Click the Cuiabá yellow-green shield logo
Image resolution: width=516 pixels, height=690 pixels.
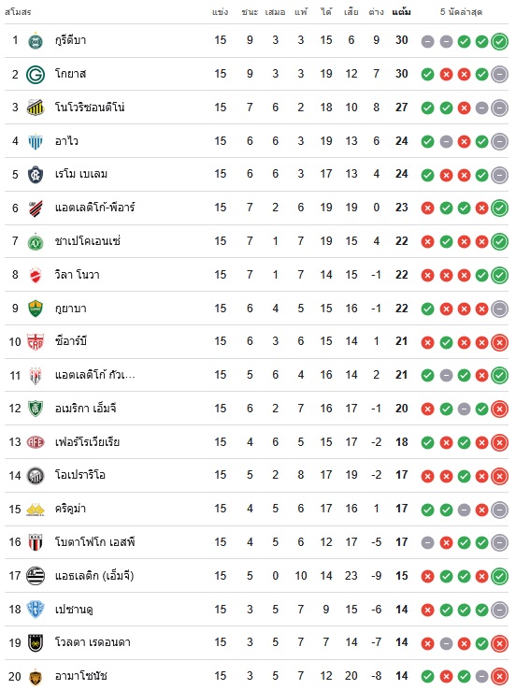[x=36, y=309]
